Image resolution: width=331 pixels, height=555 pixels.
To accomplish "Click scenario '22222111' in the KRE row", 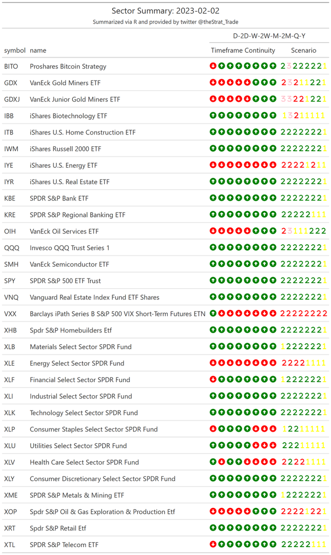I will [304, 215].
